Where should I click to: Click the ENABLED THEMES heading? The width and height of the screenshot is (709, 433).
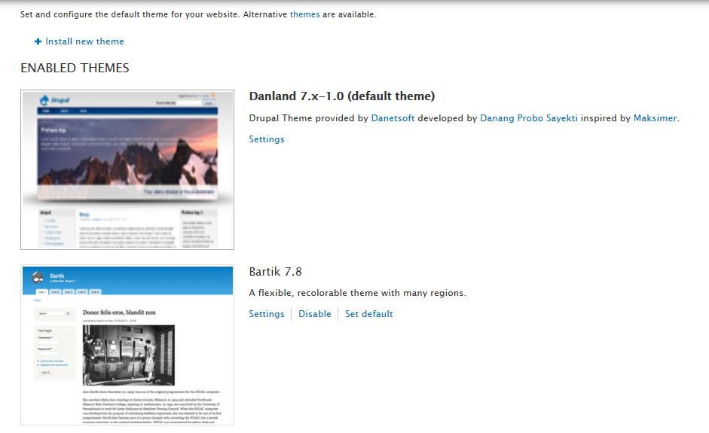tap(75, 68)
